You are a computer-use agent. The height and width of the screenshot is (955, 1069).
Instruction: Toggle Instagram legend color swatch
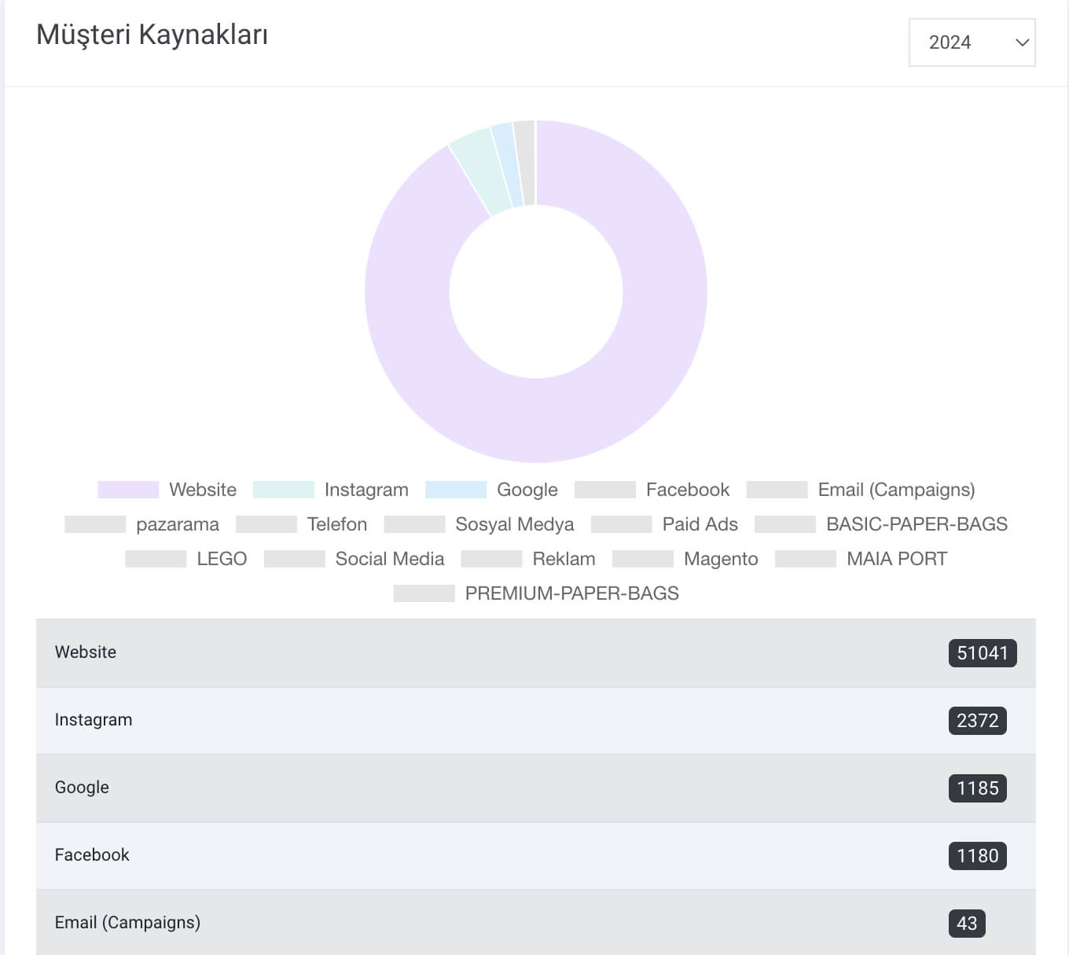(x=284, y=490)
